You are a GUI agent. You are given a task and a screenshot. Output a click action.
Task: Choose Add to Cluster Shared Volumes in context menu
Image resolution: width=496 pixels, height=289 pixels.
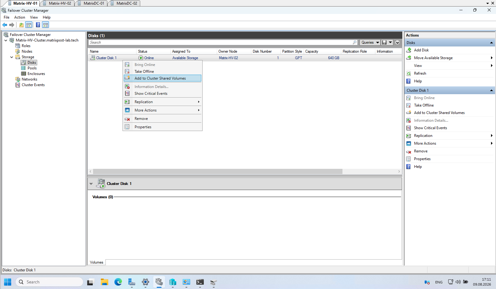pos(163,78)
